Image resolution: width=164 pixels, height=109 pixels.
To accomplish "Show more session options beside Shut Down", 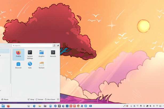I will (x=58, y=99).
